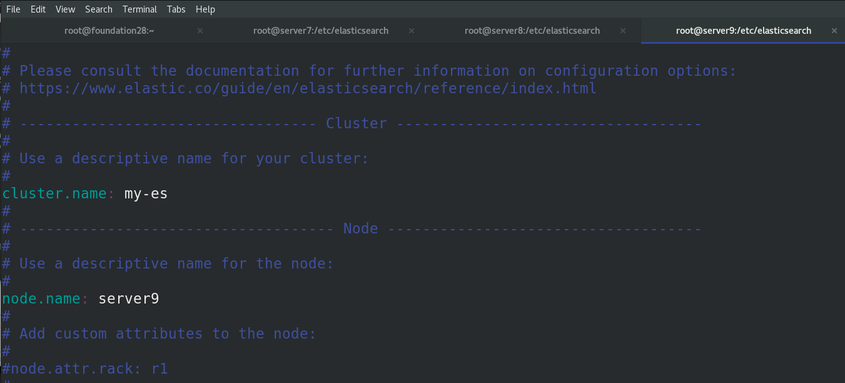The width and height of the screenshot is (845, 383).
Task: Open the Help menu
Action: 205,9
